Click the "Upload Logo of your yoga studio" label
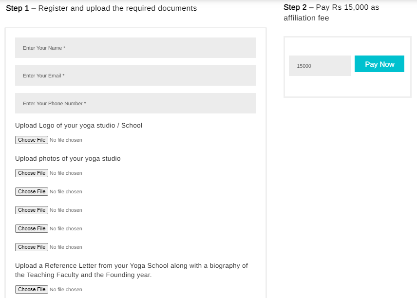The image size is (417, 298). (78, 125)
